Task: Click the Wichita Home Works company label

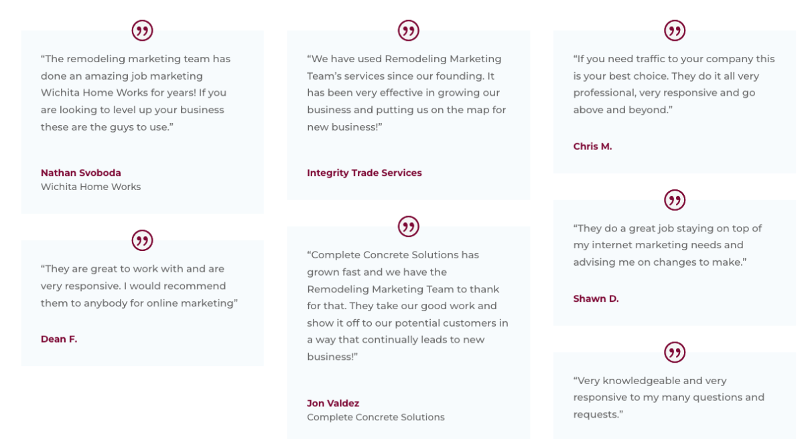Action: point(90,187)
